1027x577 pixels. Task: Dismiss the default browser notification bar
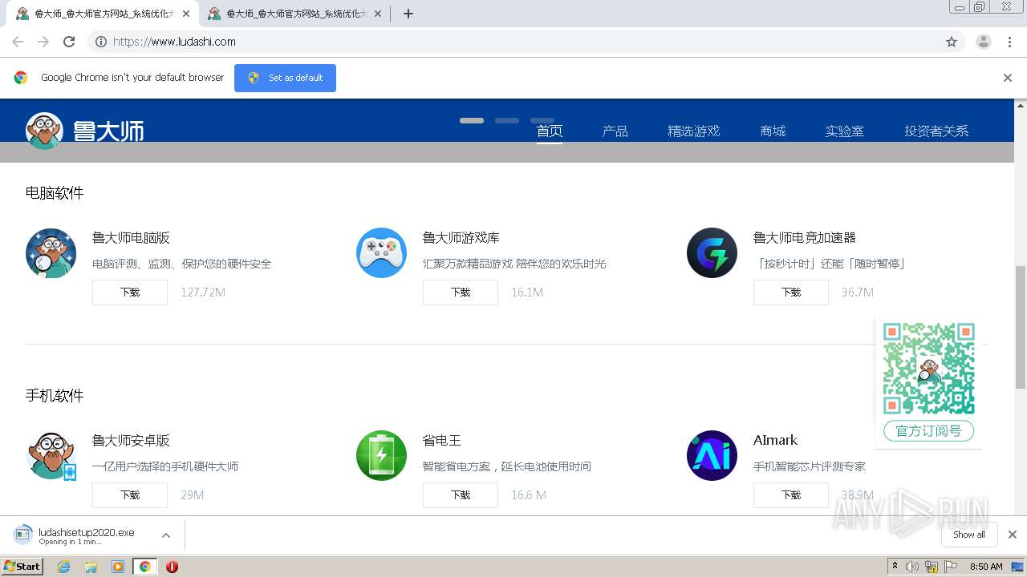click(x=1008, y=78)
